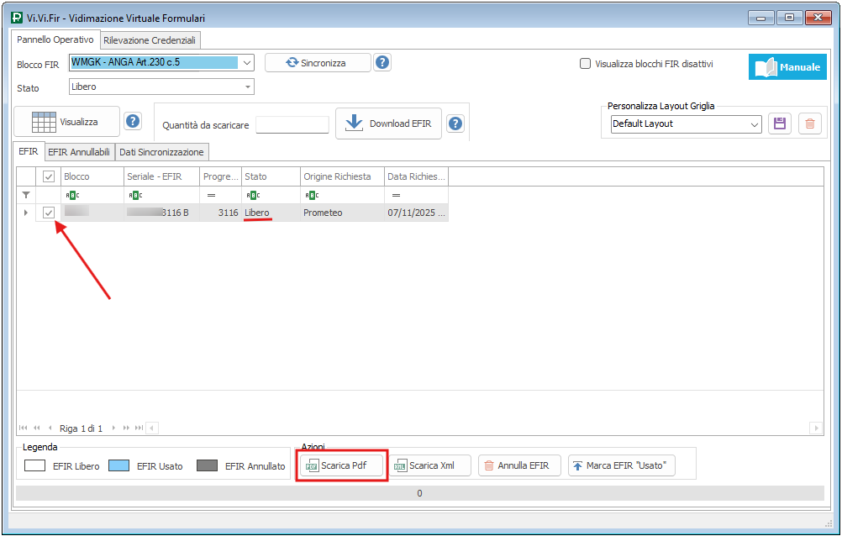Image resolution: width=842 pixels, height=536 pixels.
Task: Click the filter funnel icon in grid
Action: pyautogui.click(x=25, y=195)
